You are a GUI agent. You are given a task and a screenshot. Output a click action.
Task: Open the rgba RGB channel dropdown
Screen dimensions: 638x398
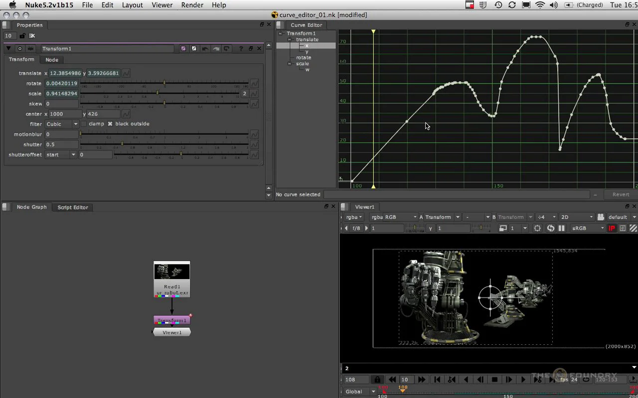393,217
